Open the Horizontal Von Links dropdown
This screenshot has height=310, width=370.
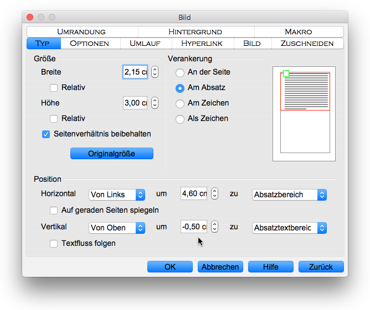[x=117, y=195]
